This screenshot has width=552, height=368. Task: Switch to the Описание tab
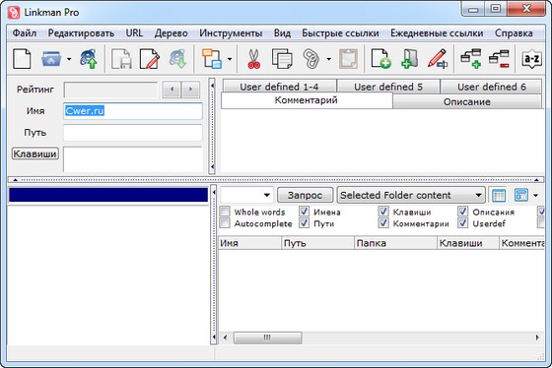point(467,102)
